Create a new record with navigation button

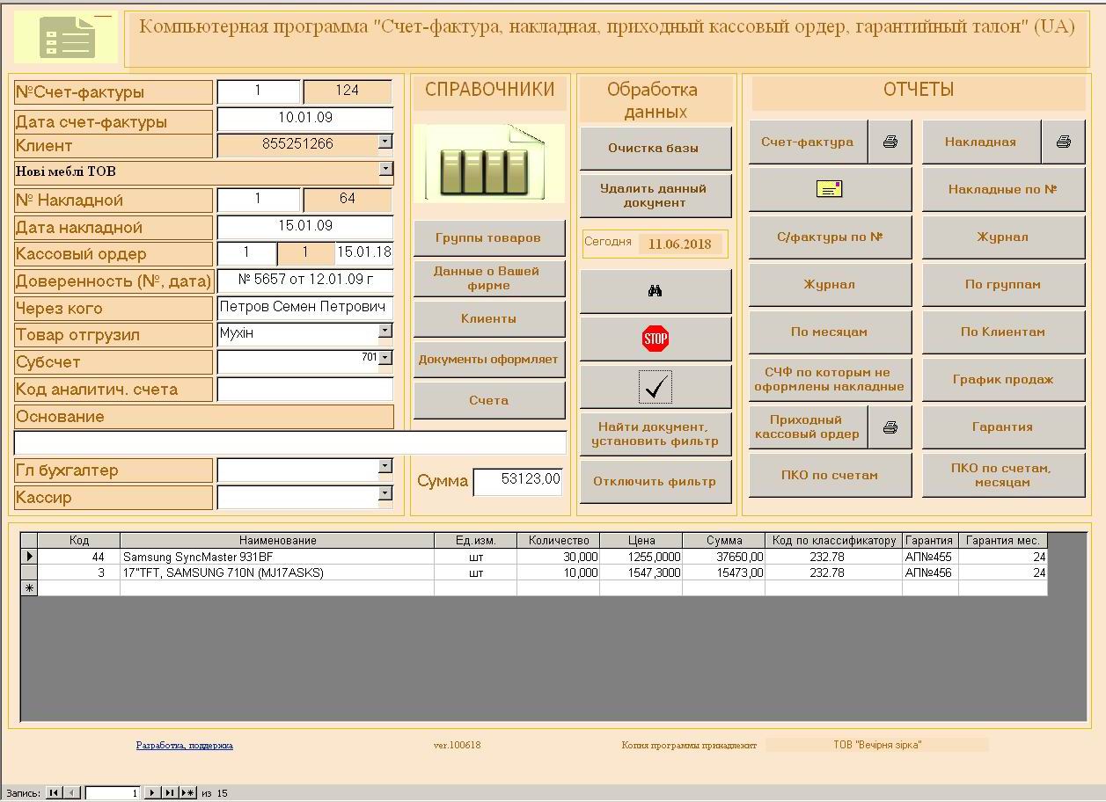[188, 793]
